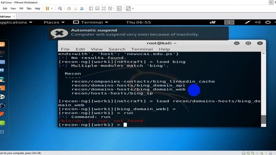The image size is (276, 155).
Task: Open the VMware Tabs menu
Action: (29, 9)
